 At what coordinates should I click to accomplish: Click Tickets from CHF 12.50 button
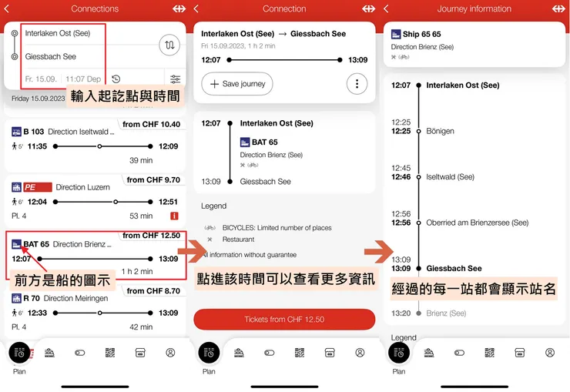coord(284,320)
